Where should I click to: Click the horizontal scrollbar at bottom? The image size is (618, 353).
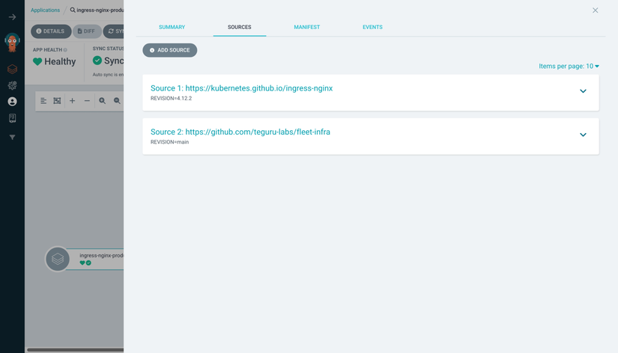point(75,349)
